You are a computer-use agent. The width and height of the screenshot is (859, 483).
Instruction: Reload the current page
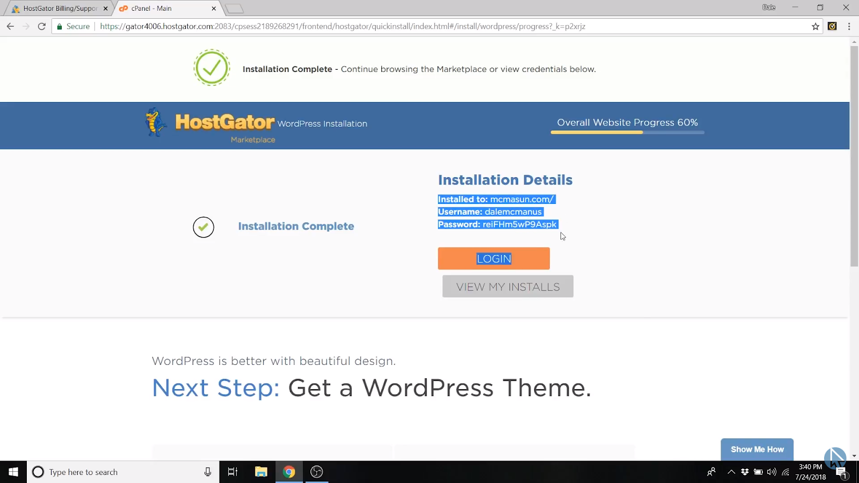tap(41, 26)
